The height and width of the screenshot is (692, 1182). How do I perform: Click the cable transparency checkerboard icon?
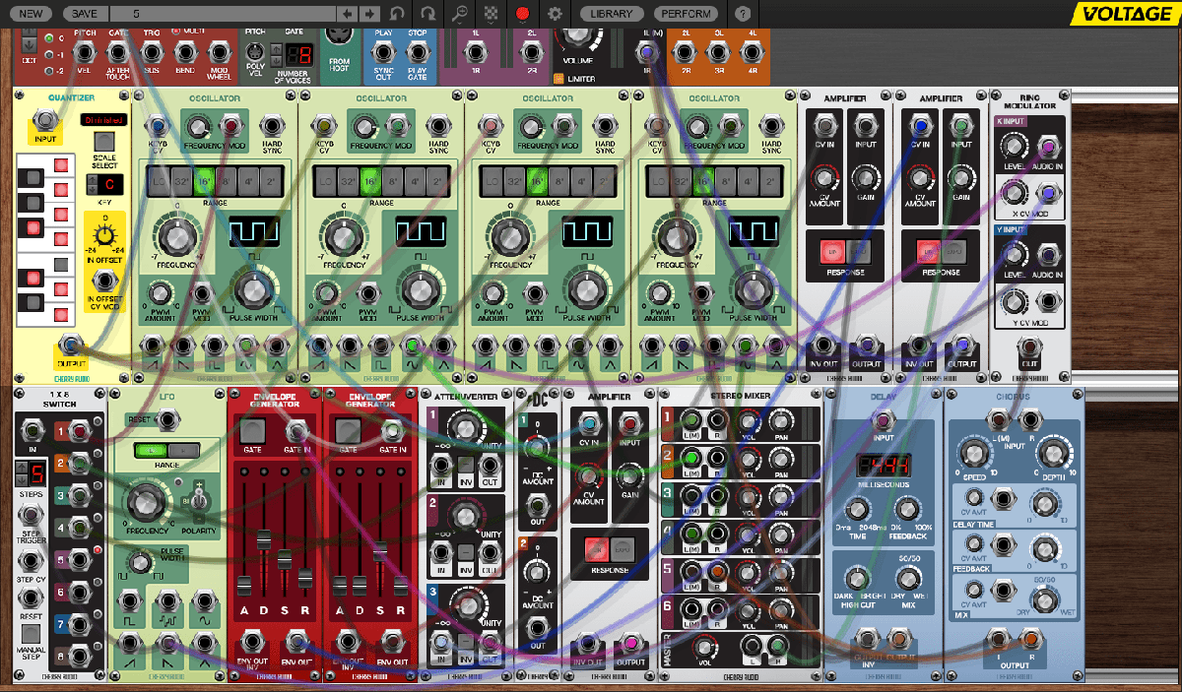(x=492, y=15)
